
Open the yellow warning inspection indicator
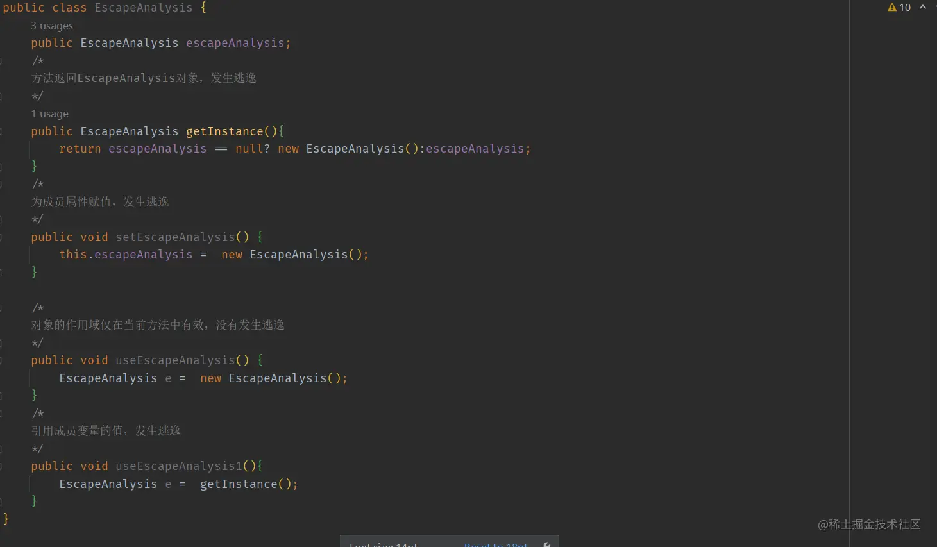[899, 7]
